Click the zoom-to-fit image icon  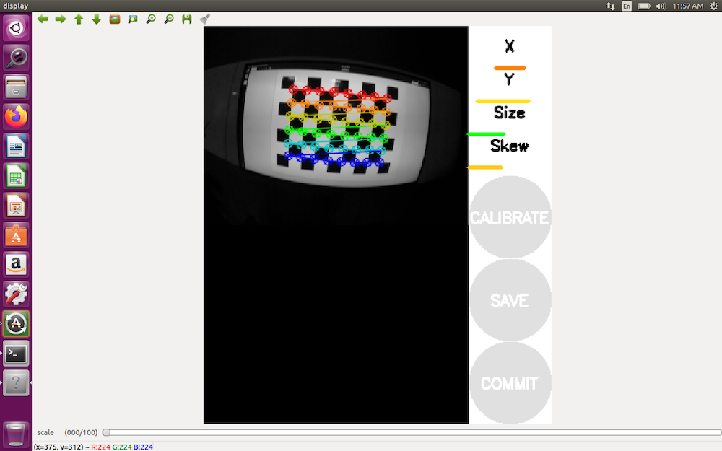[132, 19]
